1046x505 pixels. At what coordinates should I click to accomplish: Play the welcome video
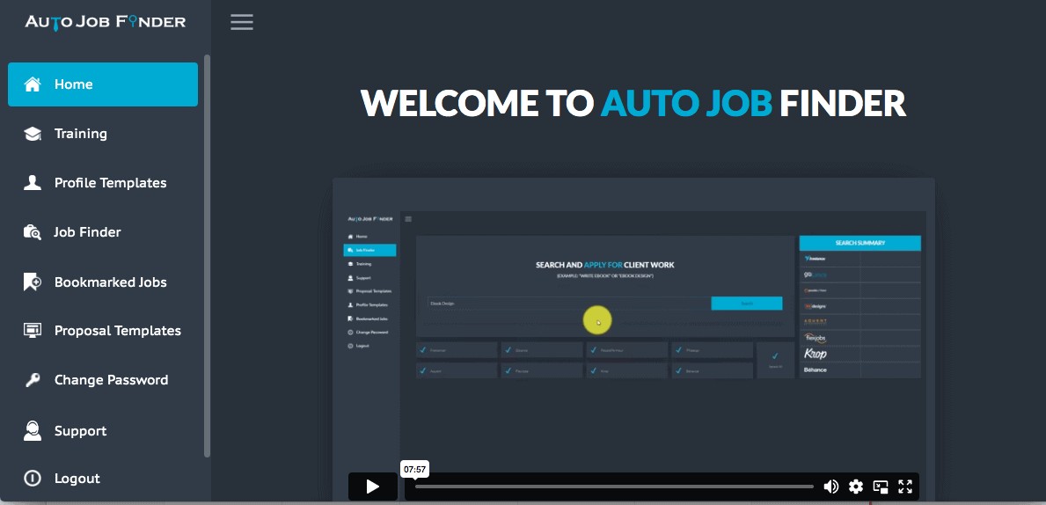pos(373,487)
